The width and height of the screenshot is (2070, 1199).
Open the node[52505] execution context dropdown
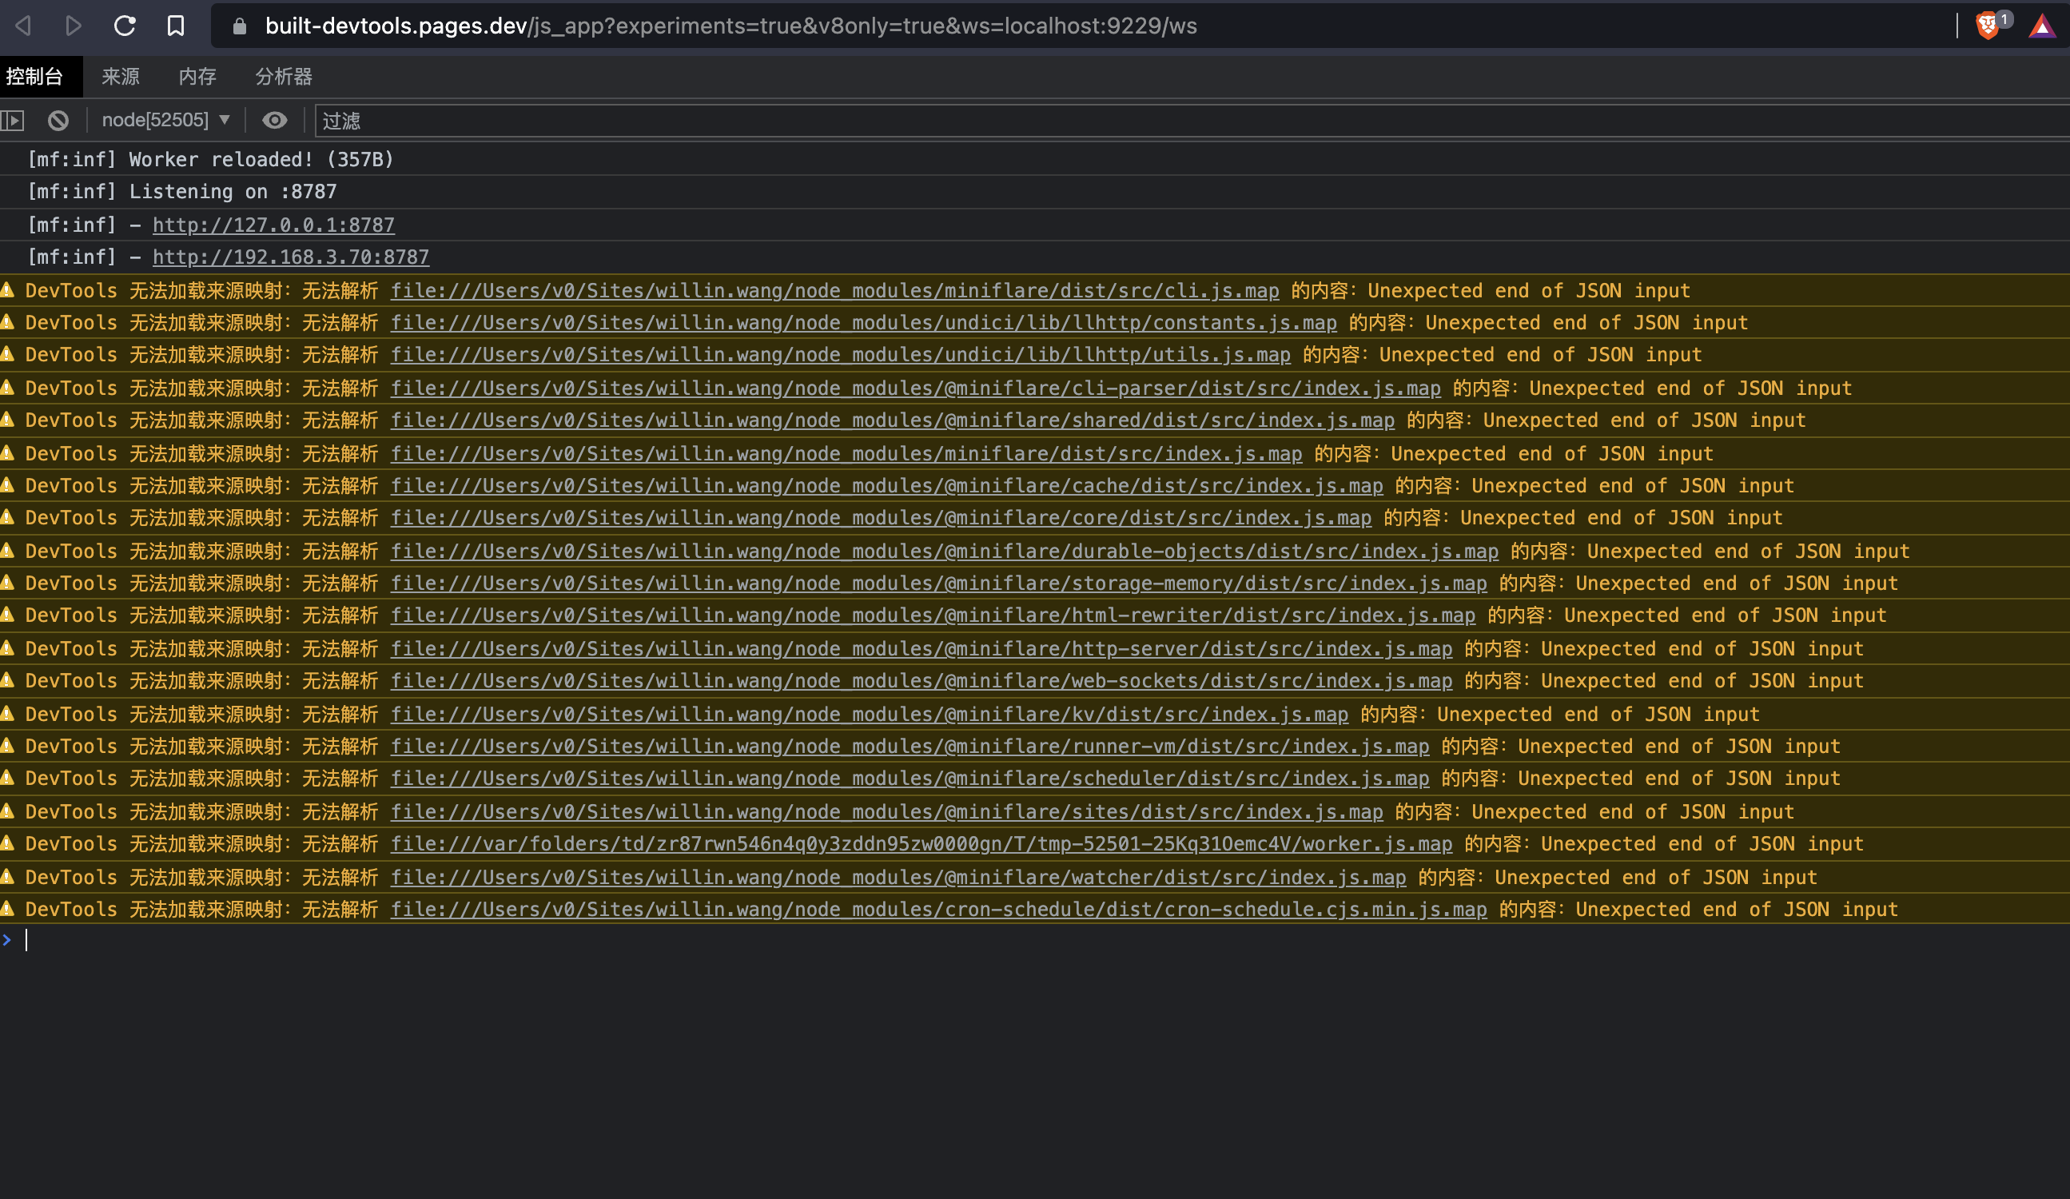165,120
